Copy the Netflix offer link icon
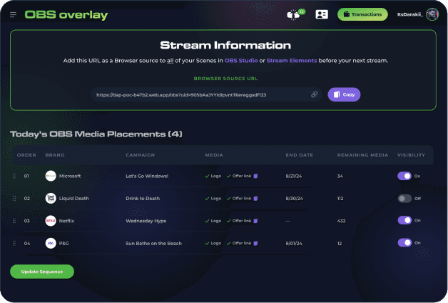The width and height of the screenshot is (448, 303). click(256, 221)
